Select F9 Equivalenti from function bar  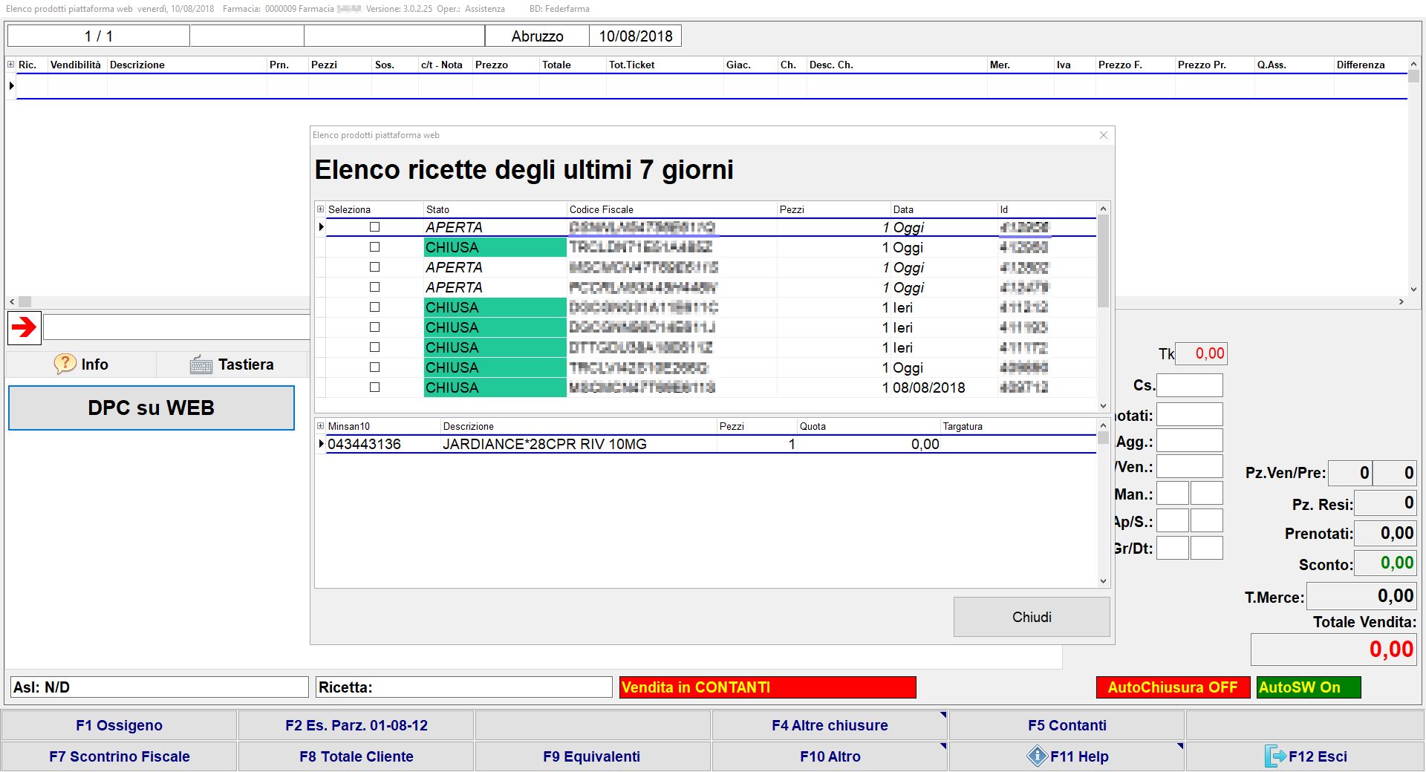point(592,756)
